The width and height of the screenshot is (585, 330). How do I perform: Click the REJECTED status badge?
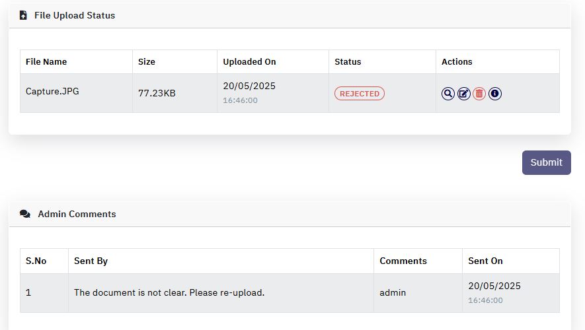point(360,94)
